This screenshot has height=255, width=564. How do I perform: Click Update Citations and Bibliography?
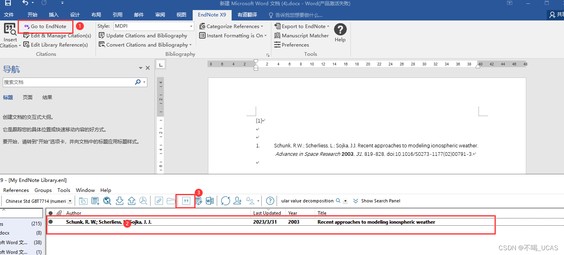point(143,36)
